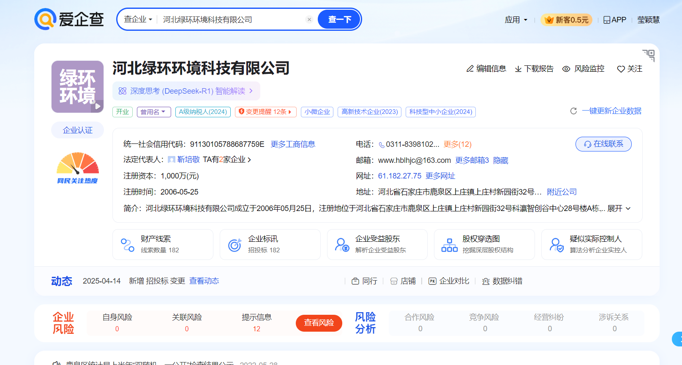This screenshot has width=682, height=365.
Task: Open 更多工商信息 link
Action: click(293, 144)
